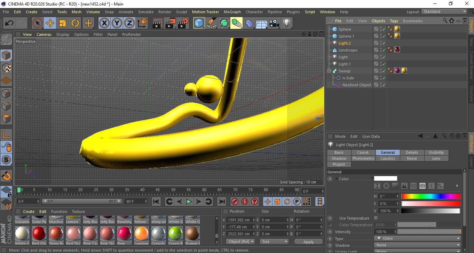Enable the Use Temperature checkbox
This screenshot has height=253, width=474.
376,218
